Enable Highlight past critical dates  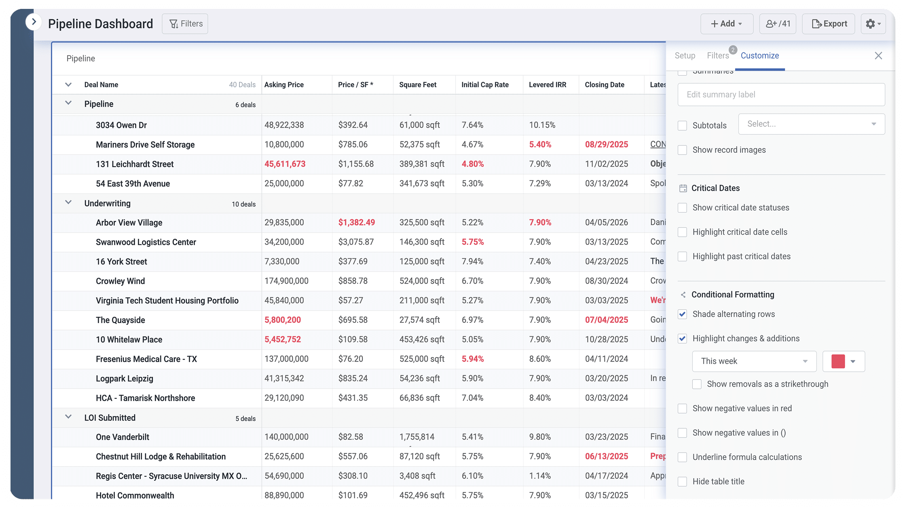point(683,257)
